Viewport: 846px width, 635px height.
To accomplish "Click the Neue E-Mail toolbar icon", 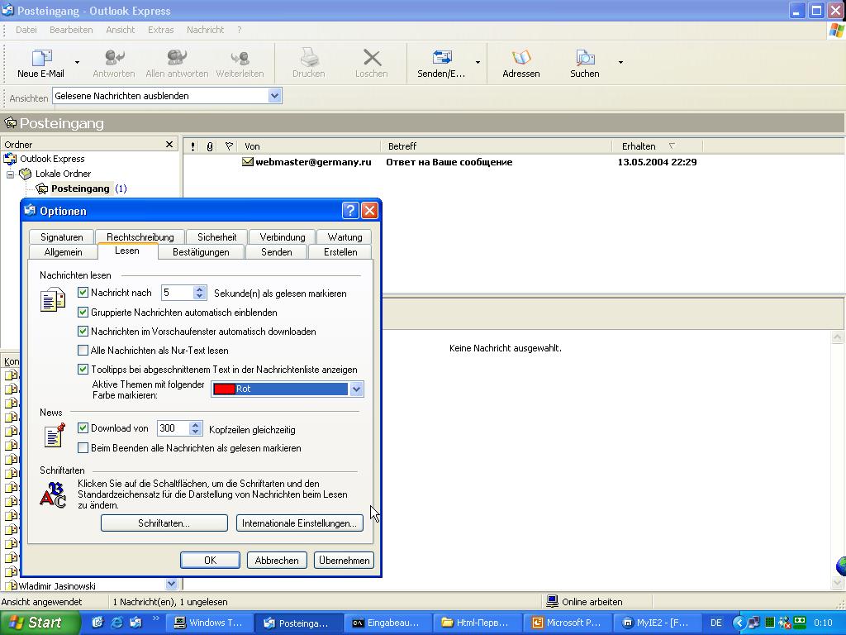I will (x=41, y=58).
